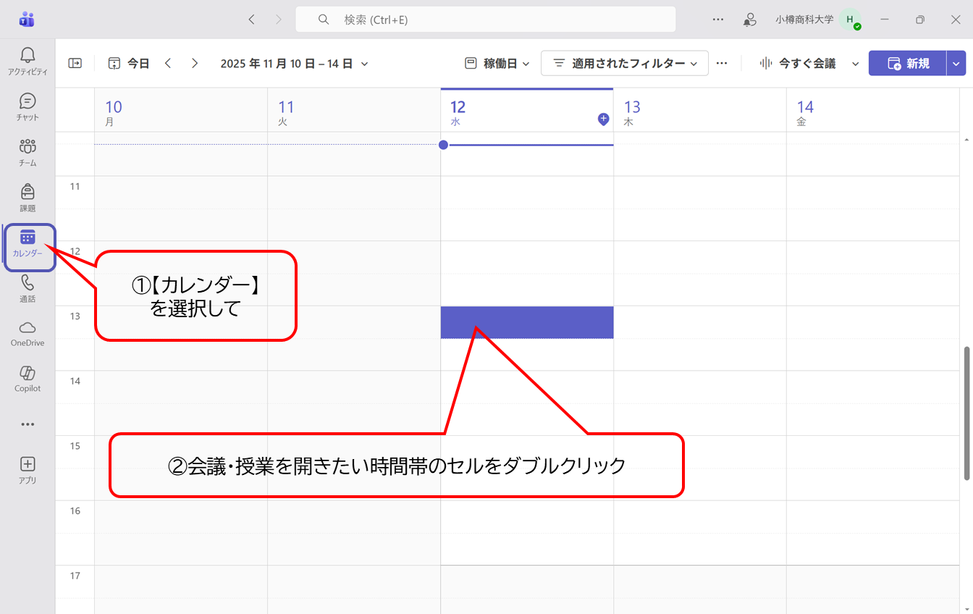This screenshot has width=973, height=614.
Task: Open Assignments (課題) backpack icon
Action: pyautogui.click(x=28, y=197)
